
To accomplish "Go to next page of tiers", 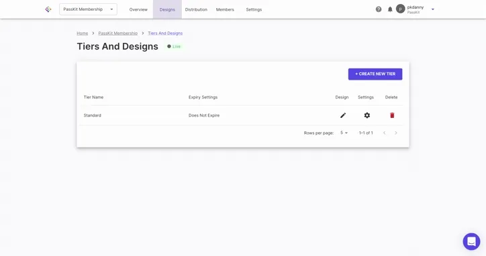I will coord(396,133).
